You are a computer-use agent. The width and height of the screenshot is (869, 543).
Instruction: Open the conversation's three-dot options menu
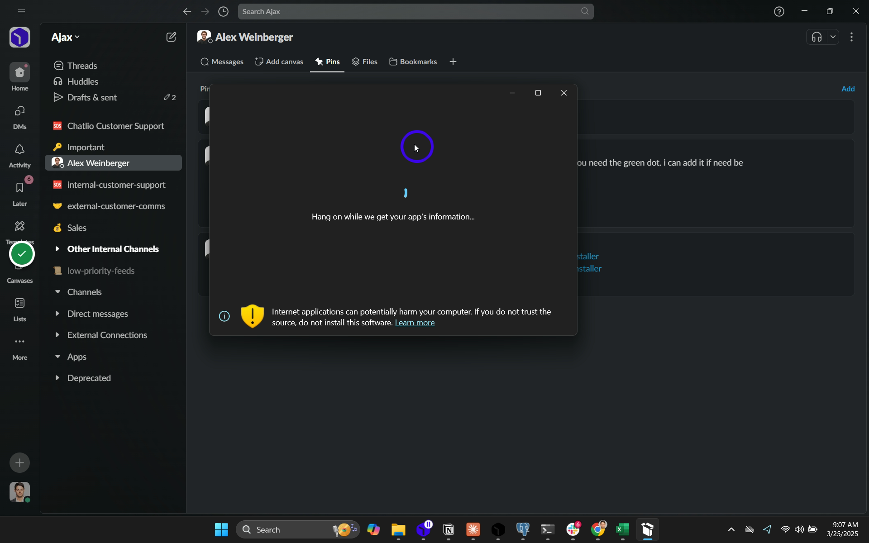[852, 37]
